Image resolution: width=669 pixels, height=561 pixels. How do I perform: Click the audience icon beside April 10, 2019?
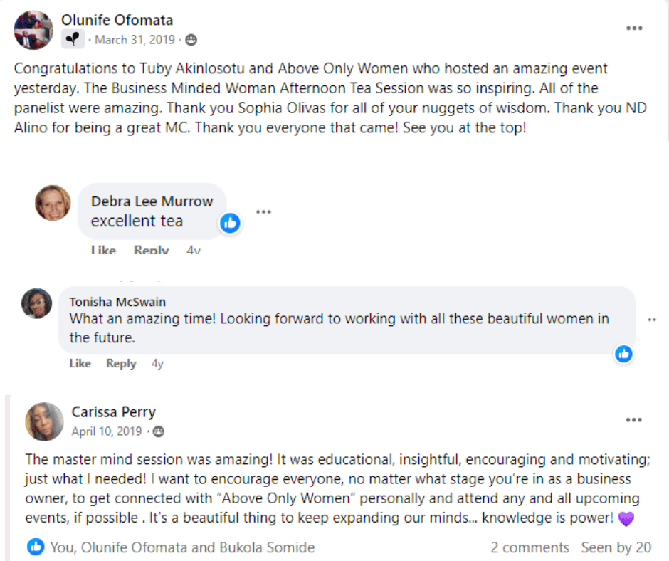[x=159, y=432]
